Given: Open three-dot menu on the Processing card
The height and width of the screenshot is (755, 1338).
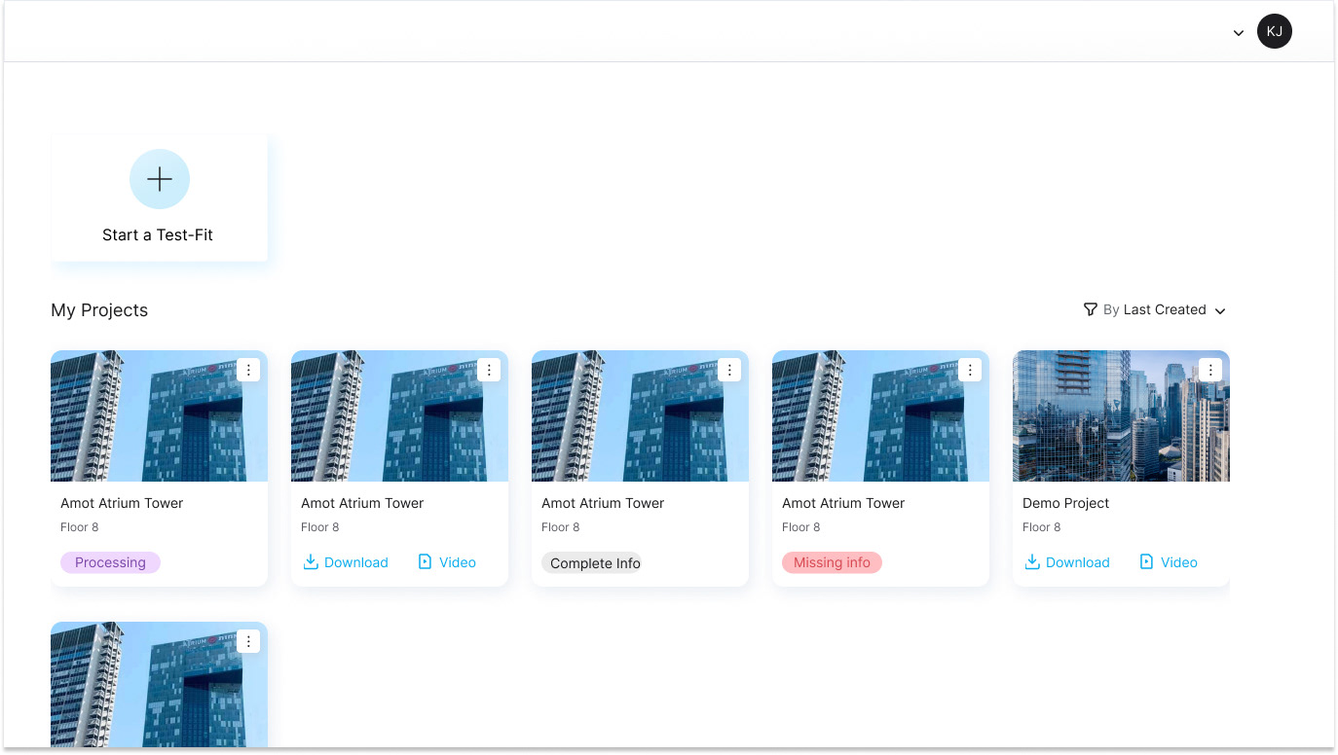Looking at the screenshot, I should click(x=248, y=370).
